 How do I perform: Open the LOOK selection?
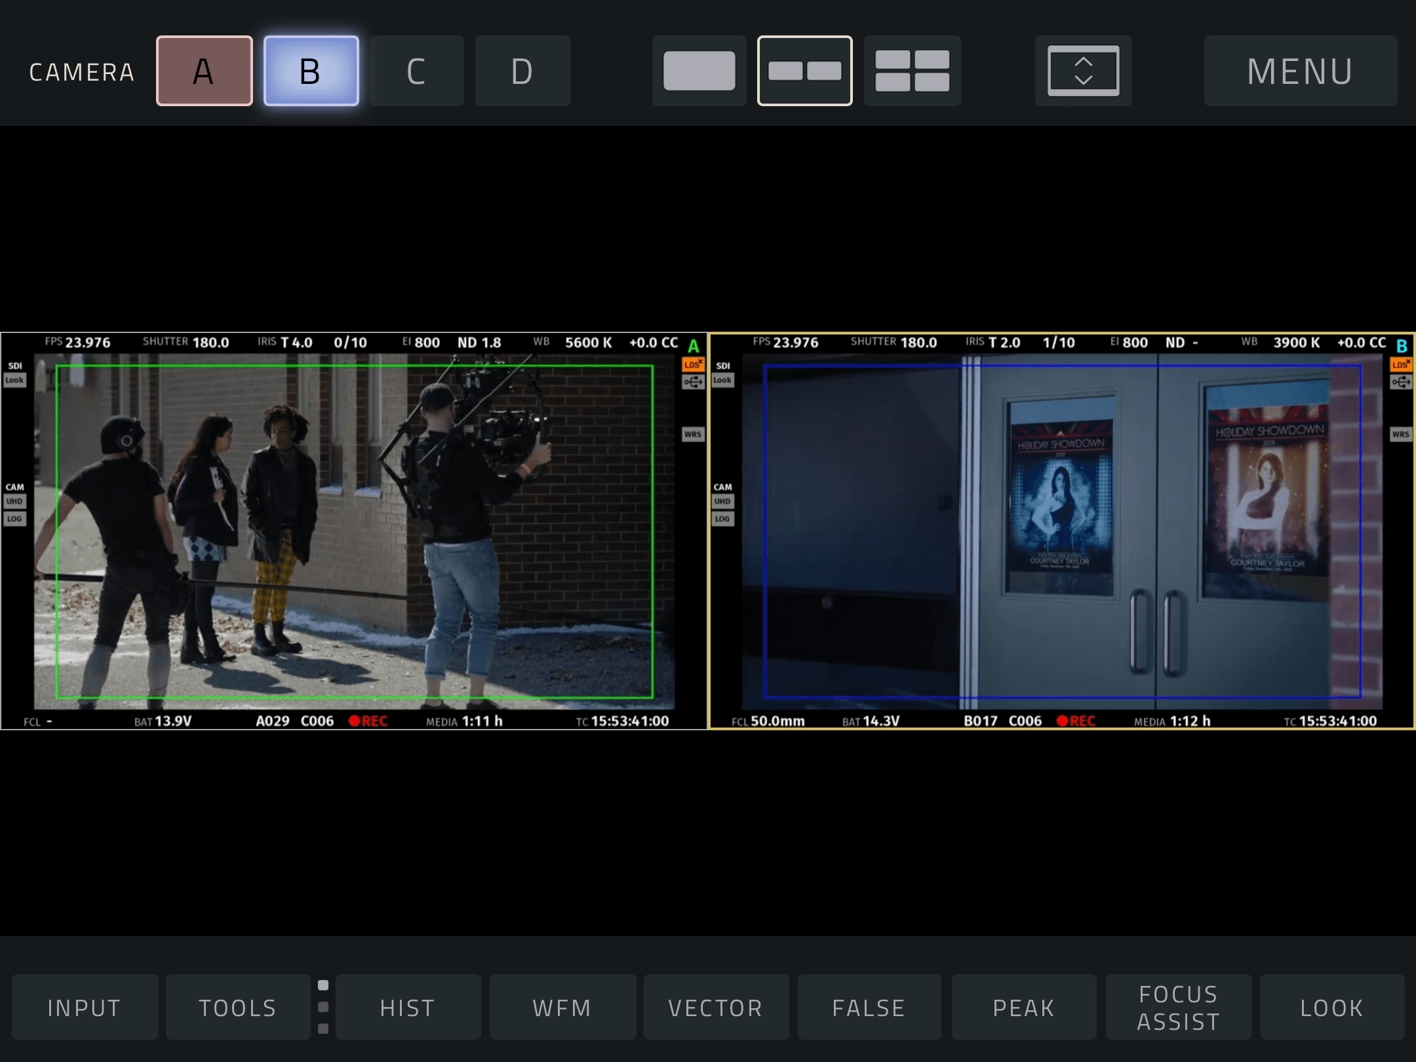coord(1331,1007)
